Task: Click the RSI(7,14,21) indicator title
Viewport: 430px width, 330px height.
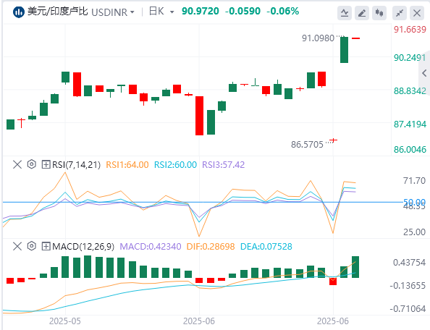Action: point(76,165)
